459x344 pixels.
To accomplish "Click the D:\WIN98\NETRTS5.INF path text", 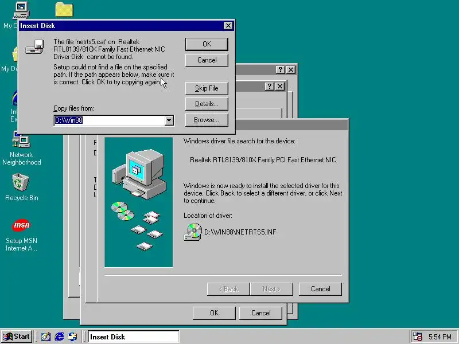I will click(x=240, y=232).
